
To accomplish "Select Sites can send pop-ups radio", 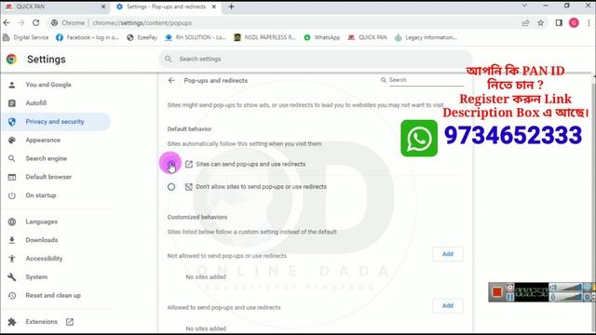I will [x=171, y=164].
